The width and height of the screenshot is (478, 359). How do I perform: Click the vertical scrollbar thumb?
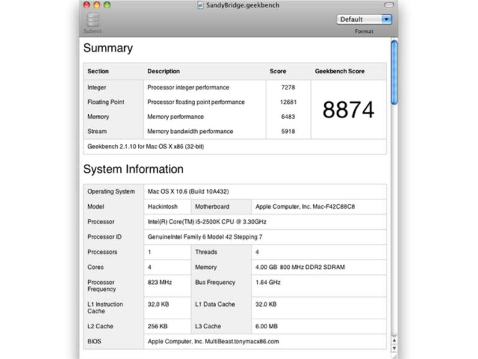394,71
